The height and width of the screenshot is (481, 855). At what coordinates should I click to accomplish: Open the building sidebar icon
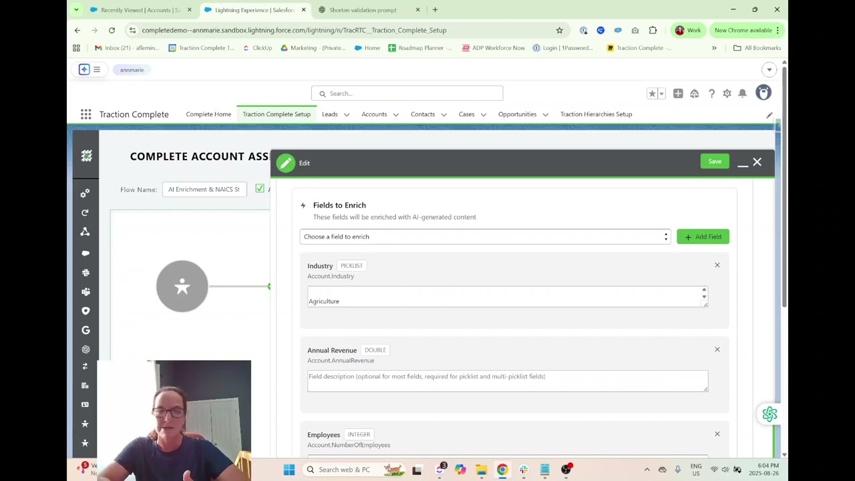pos(85,385)
